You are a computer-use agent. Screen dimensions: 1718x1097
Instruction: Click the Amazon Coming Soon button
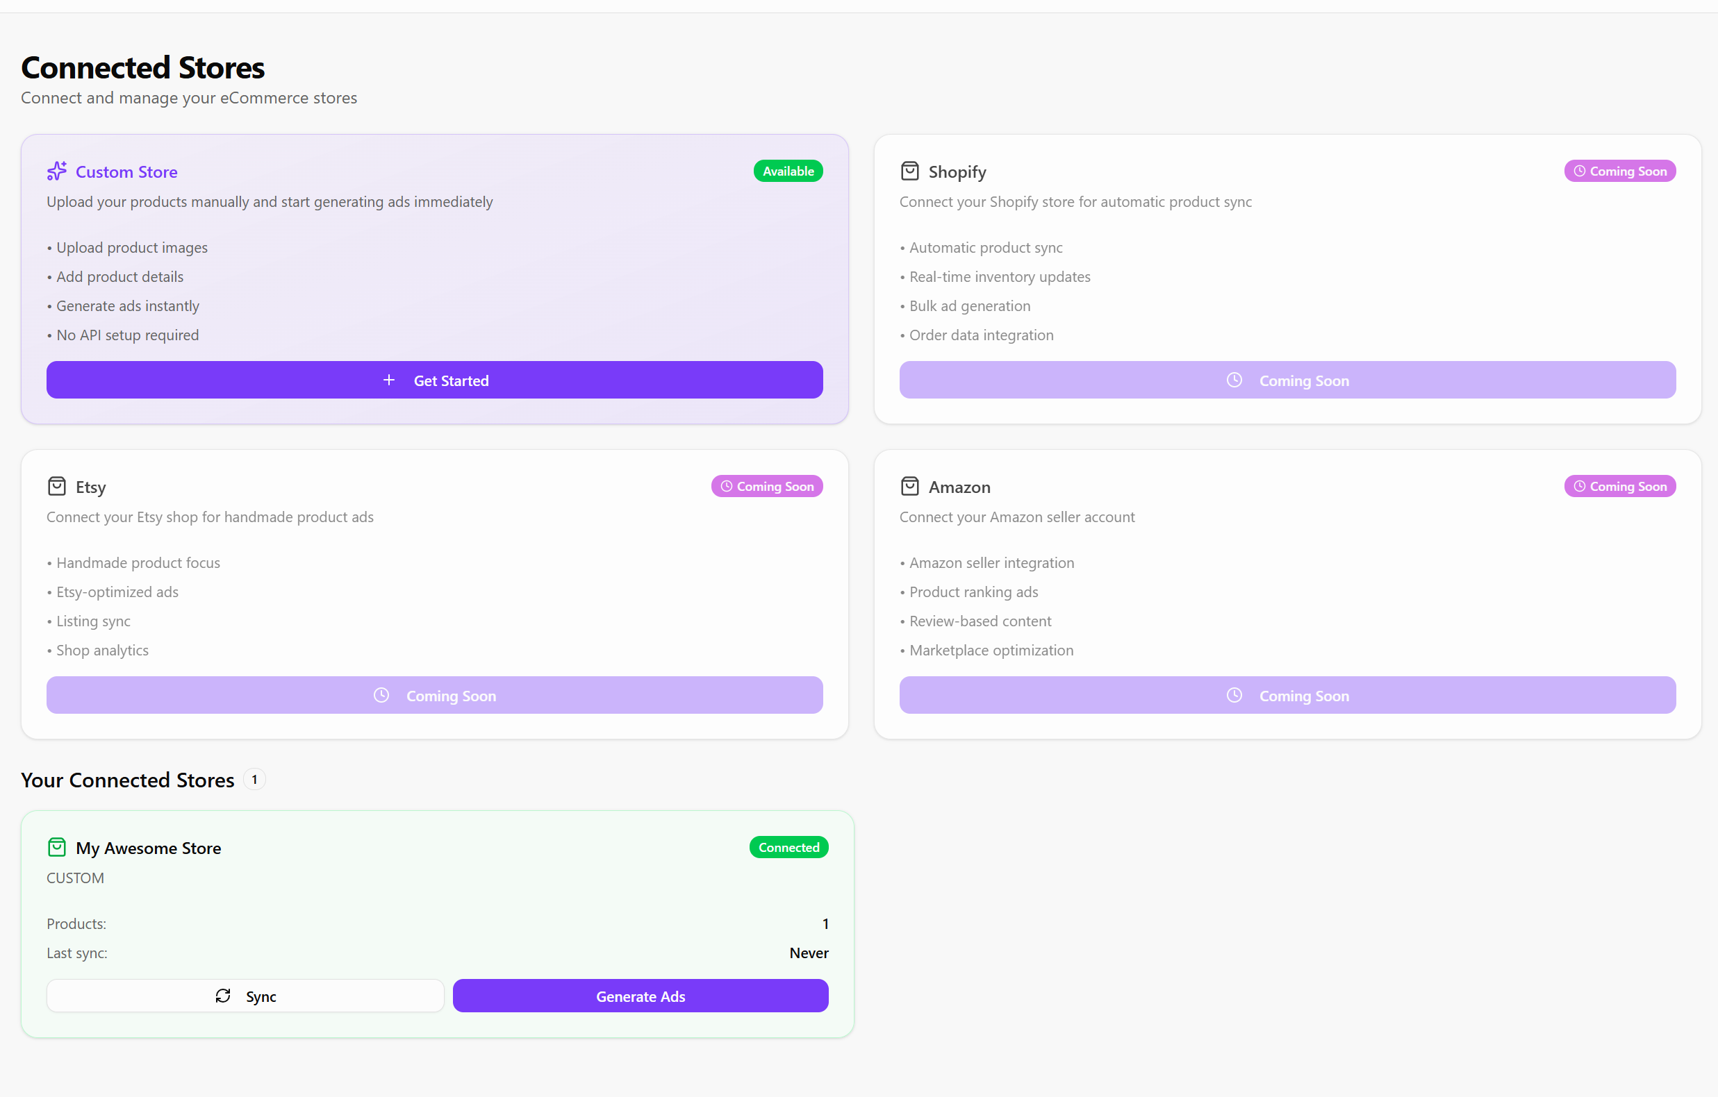pyautogui.click(x=1287, y=696)
